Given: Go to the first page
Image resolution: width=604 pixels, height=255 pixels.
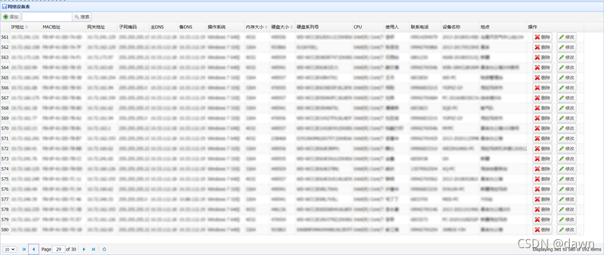Looking at the screenshot, I should [24, 249].
